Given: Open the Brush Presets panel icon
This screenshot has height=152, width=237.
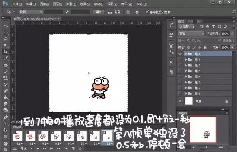Looking at the screenshot, I should [x=171, y=45].
